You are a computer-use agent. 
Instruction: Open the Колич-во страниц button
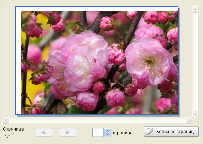point(171,131)
